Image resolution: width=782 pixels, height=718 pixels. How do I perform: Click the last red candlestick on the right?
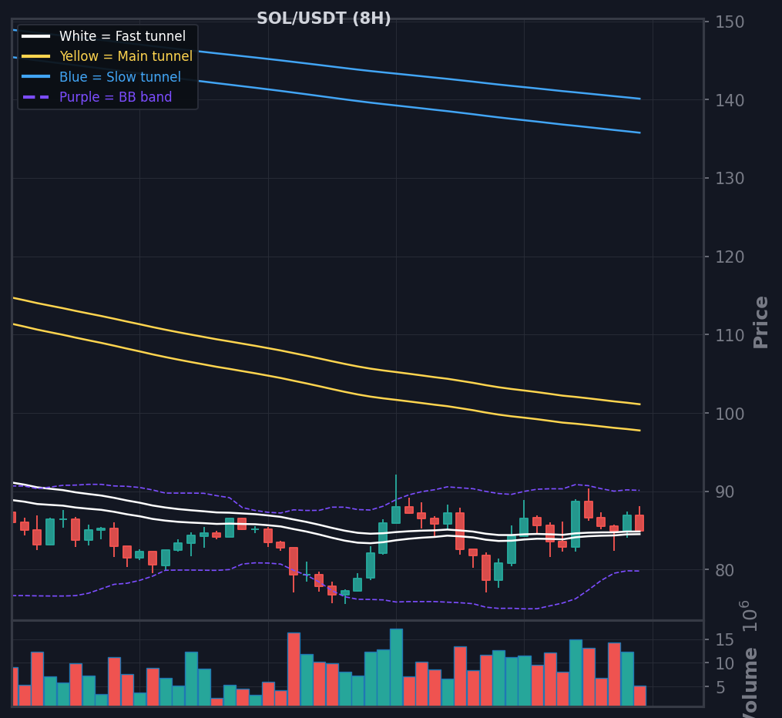coord(639,523)
